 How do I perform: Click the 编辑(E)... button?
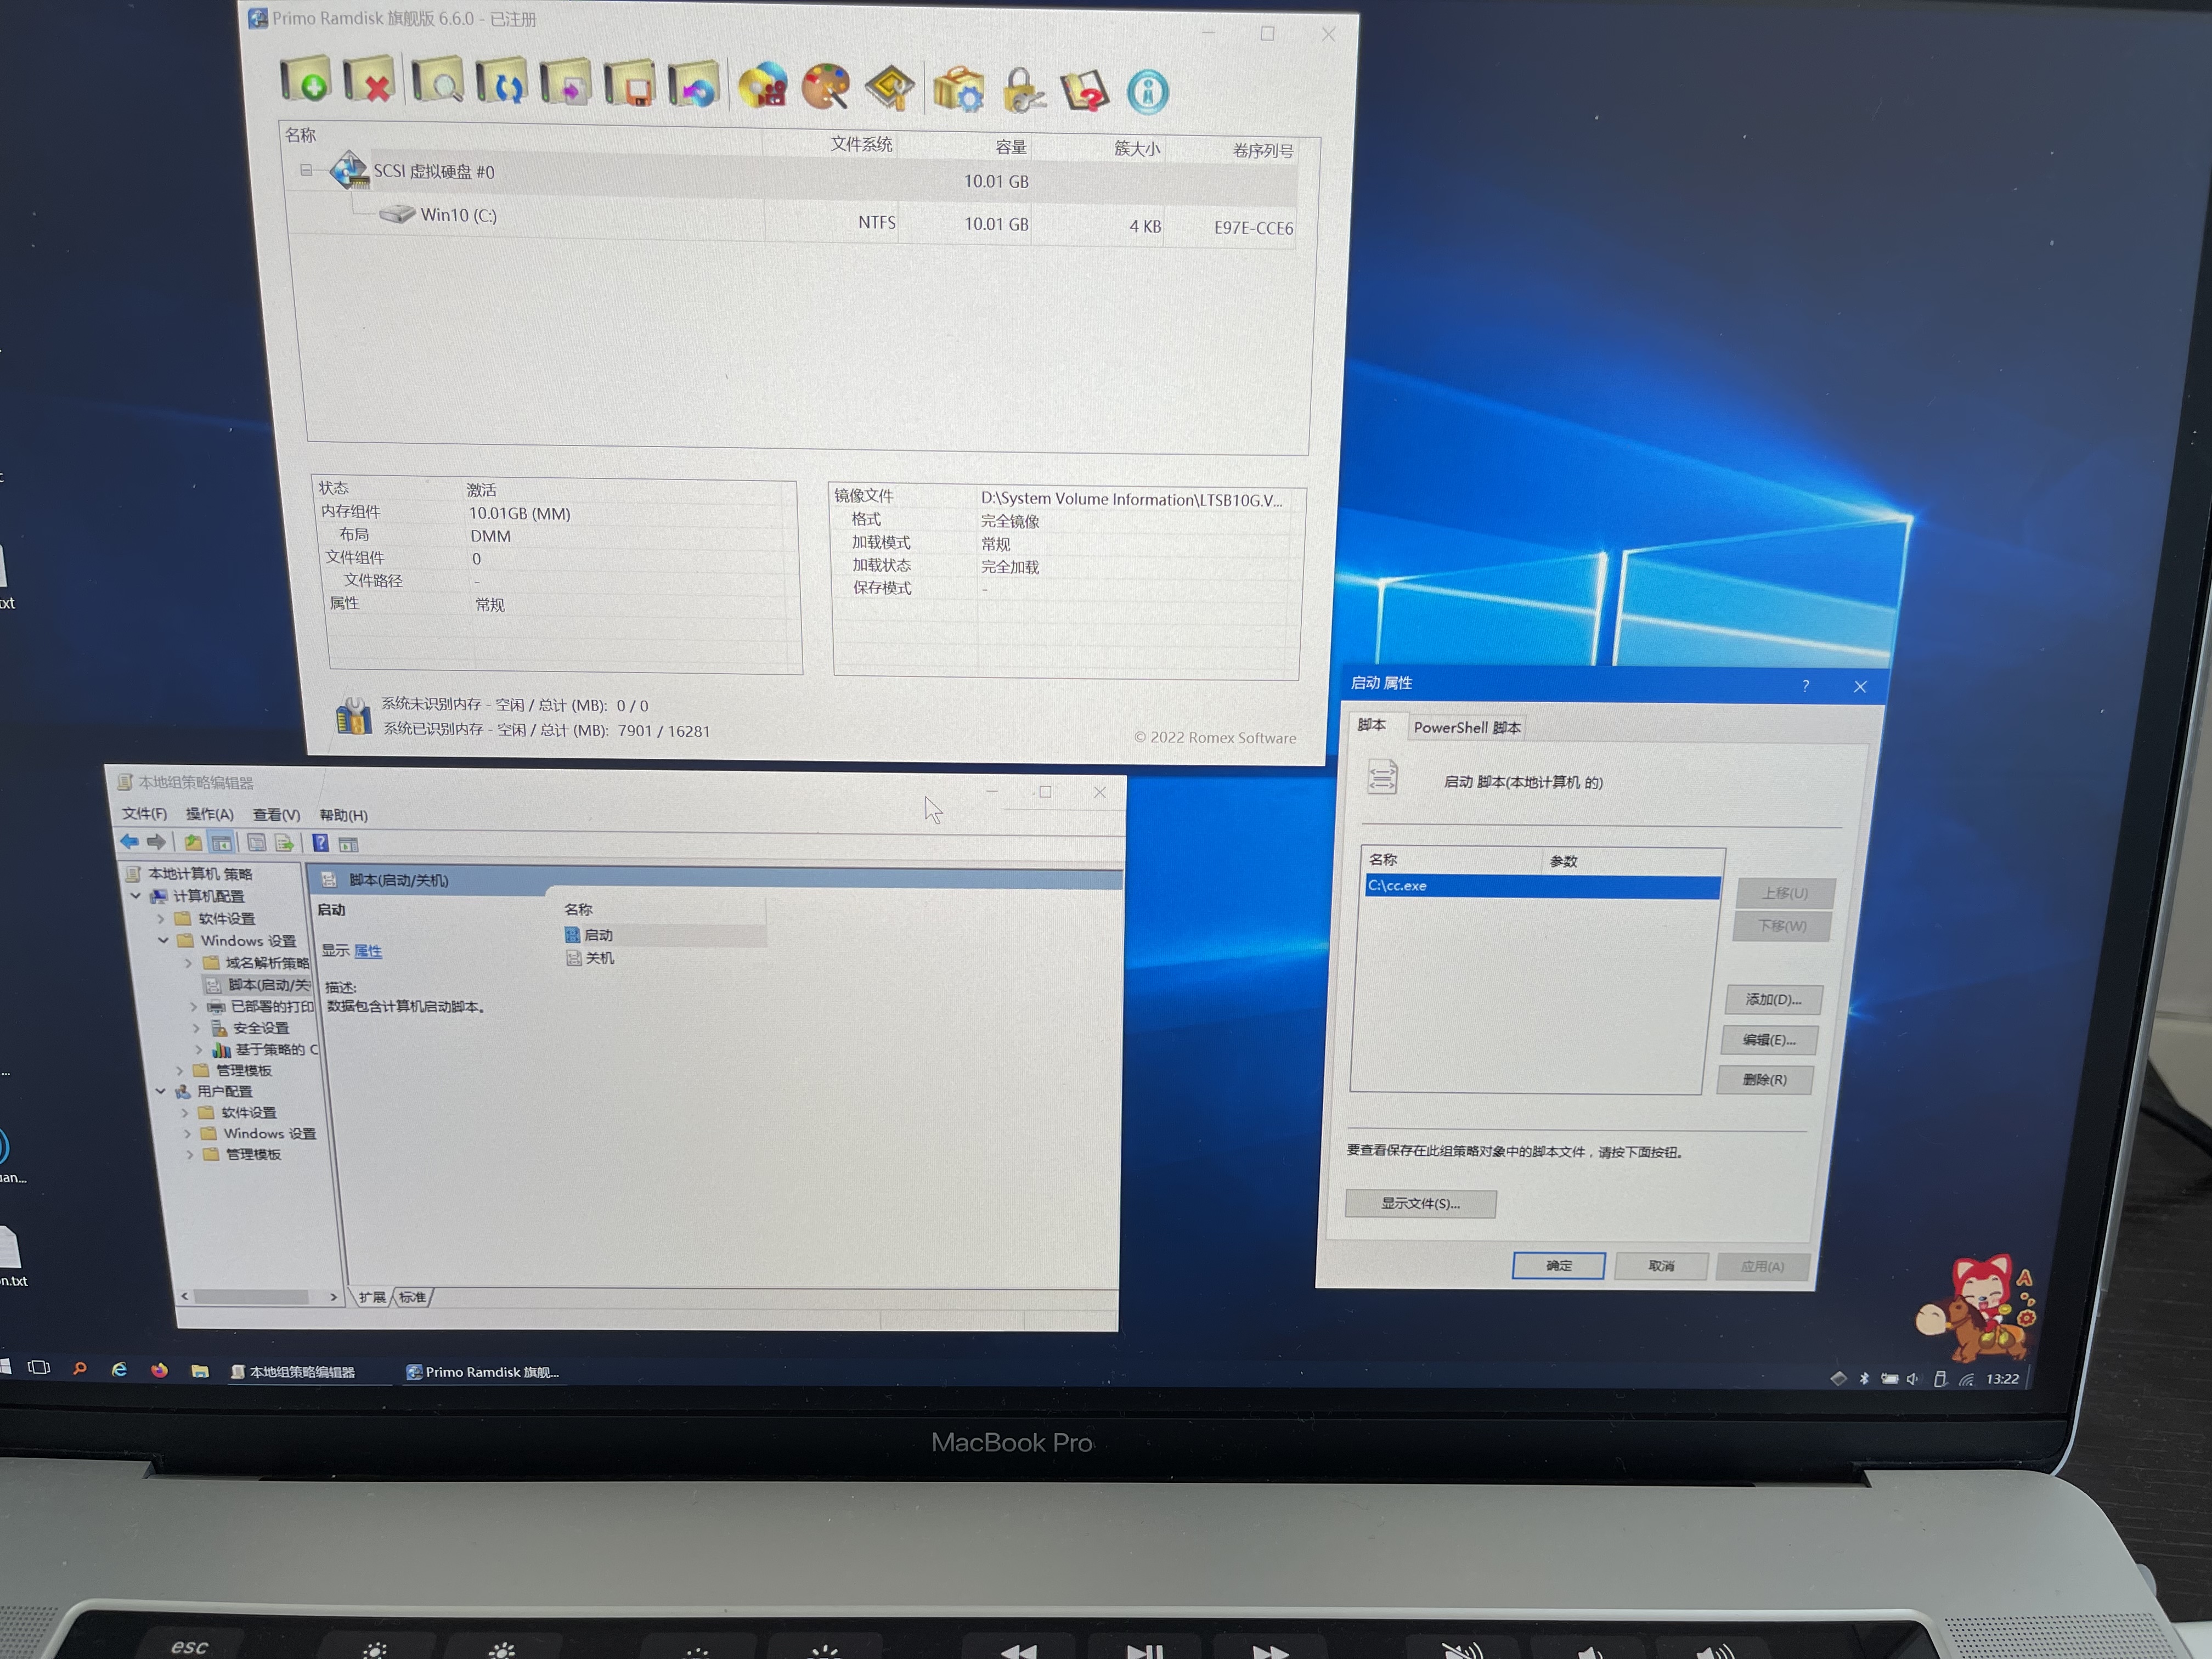[1769, 1040]
